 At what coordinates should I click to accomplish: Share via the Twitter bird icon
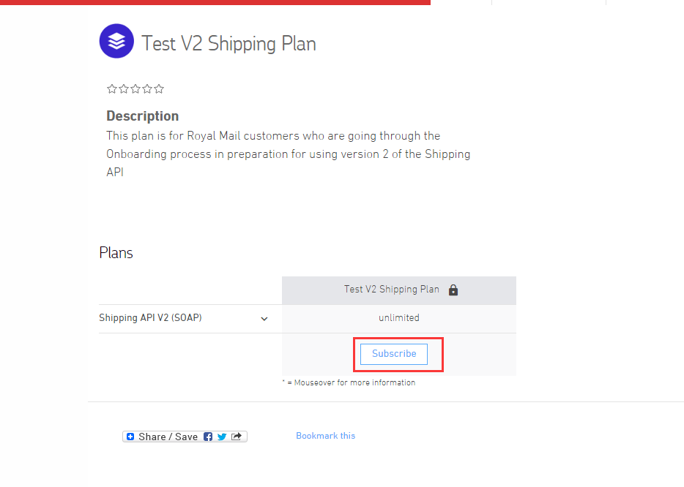point(222,437)
